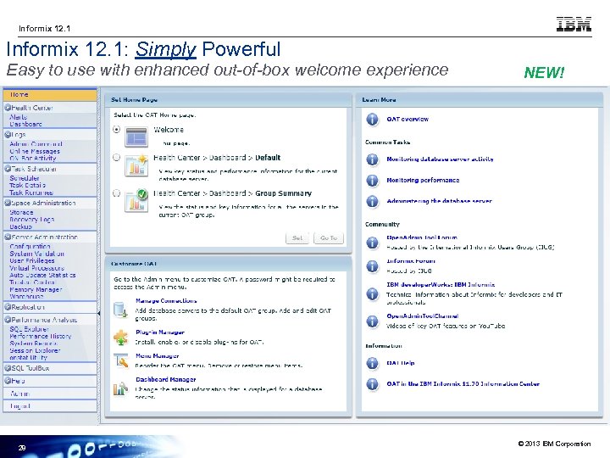The height and width of the screenshot is (458, 610).
Task: Click the Group Summary chart icon
Action: click(136, 200)
